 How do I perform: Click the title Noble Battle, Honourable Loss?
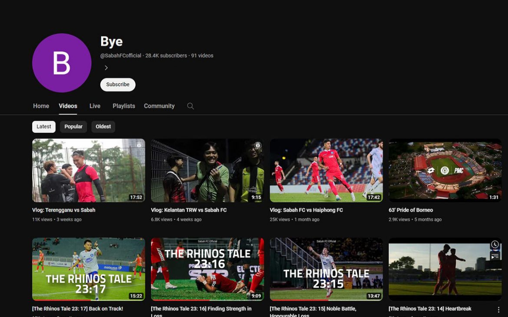pos(313,311)
